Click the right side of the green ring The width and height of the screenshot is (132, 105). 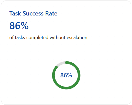[x=79, y=75]
